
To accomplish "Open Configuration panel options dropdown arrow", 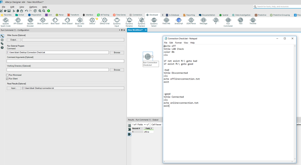I will click(x=120, y=30).
